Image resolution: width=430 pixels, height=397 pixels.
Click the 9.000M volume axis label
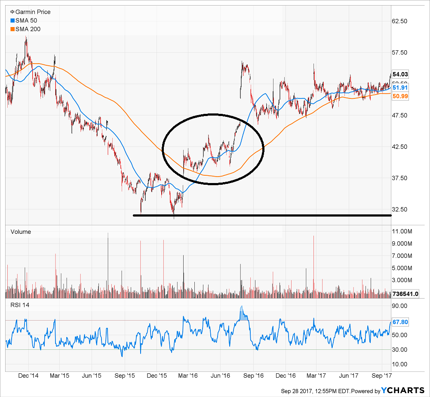(x=402, y=244)
